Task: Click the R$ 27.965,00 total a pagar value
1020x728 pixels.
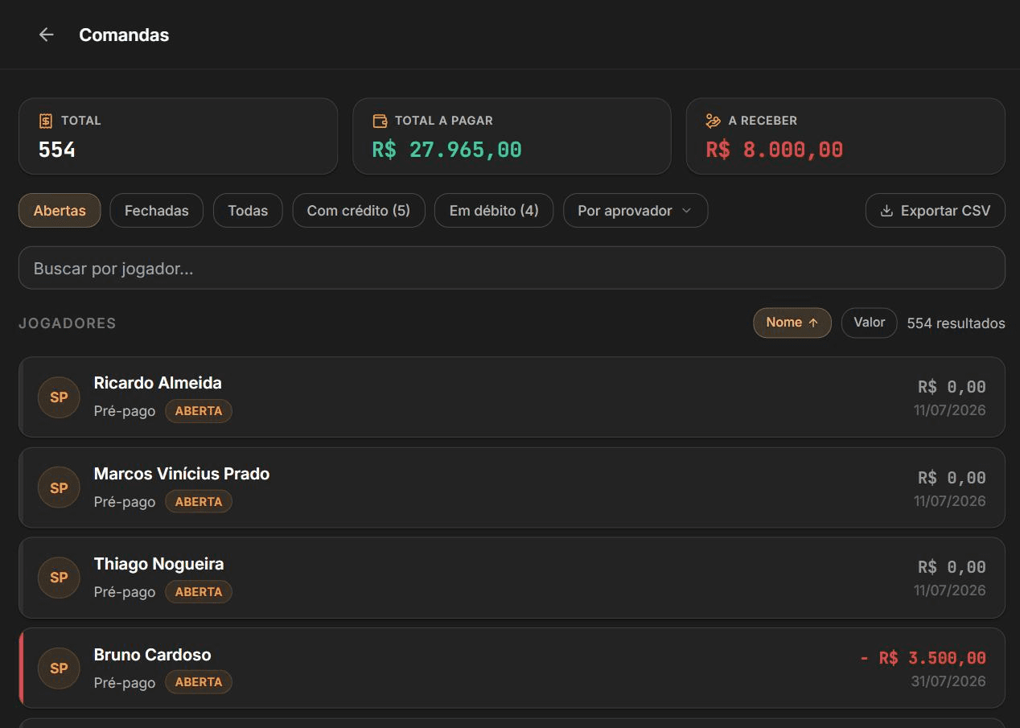Action: tap(446, 150)
